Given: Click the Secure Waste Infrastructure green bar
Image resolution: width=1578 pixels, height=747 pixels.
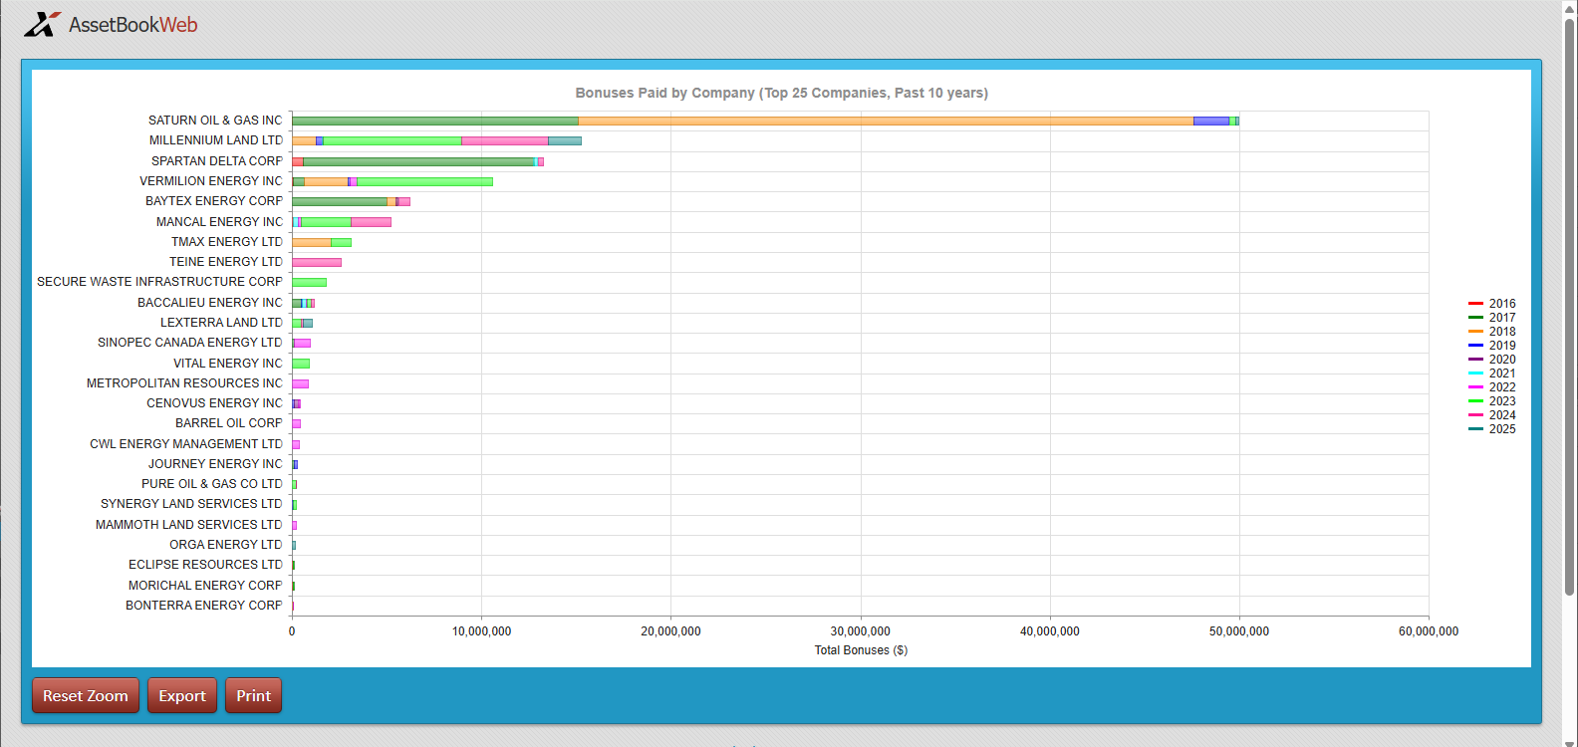Looking at the screenshot, I should 309,283.
